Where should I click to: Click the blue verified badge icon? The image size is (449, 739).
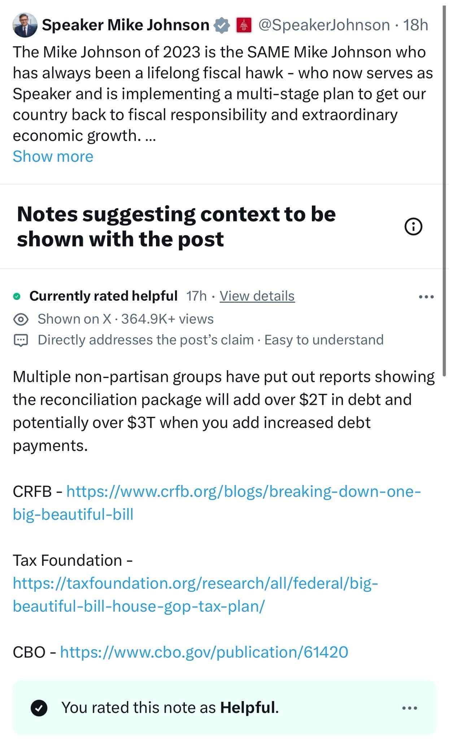click(221, 26)
